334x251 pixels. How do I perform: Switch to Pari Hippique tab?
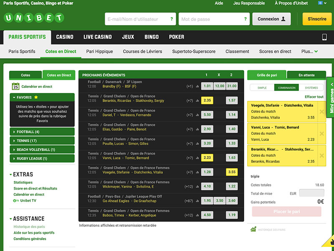(99, 51)
